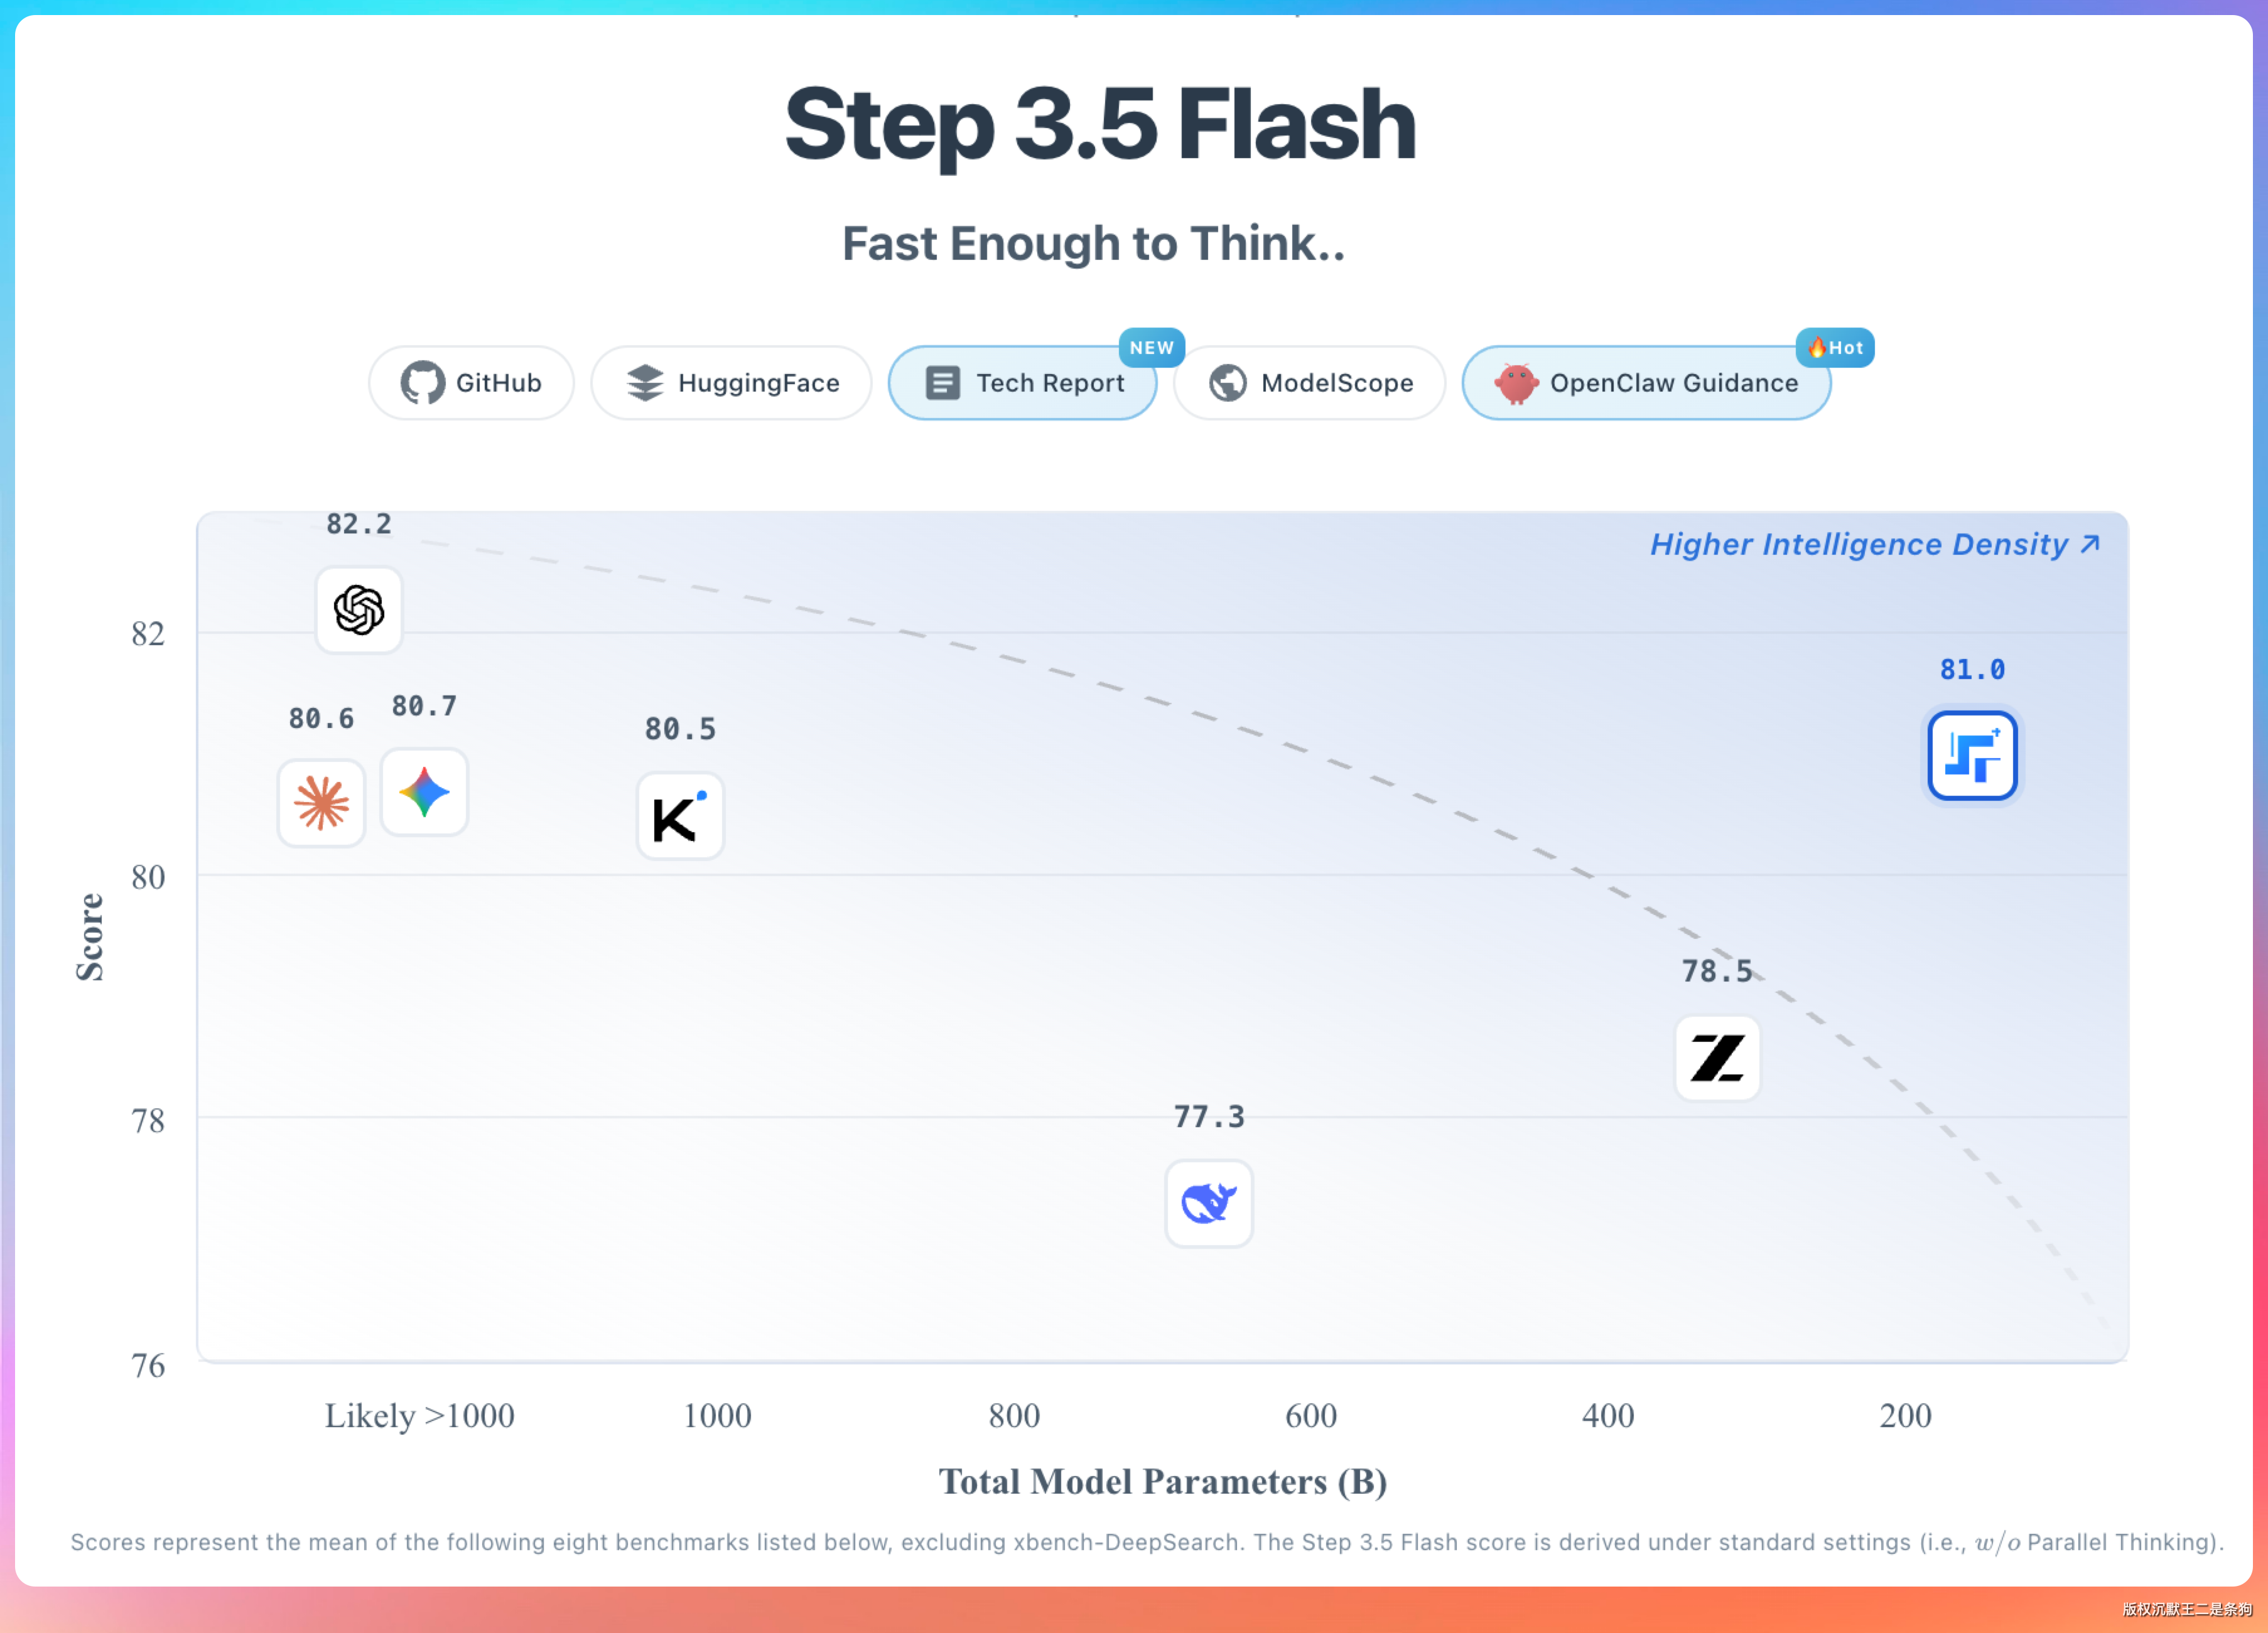Click the Higher Intelligence Density link
This screenshot has height=1633, width=2268.
(x=1874, y=545)
